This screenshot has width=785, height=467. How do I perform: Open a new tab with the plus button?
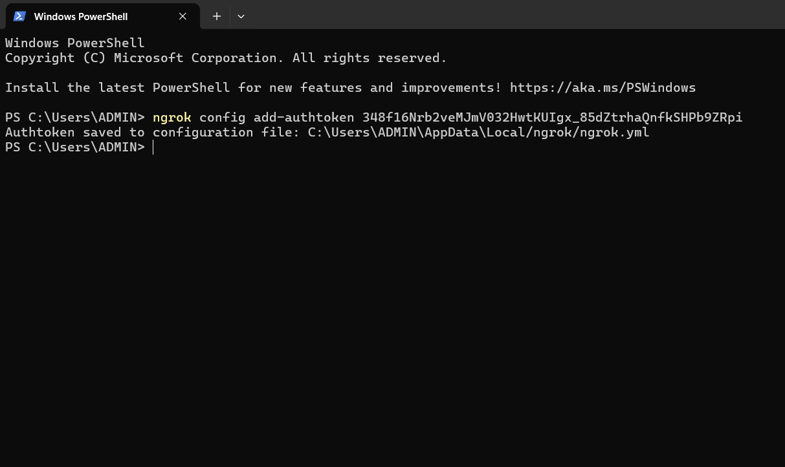[217, 16]
